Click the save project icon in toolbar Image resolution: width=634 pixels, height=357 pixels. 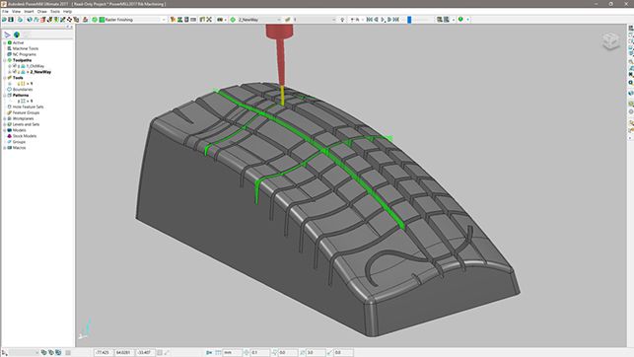point(11,20)
